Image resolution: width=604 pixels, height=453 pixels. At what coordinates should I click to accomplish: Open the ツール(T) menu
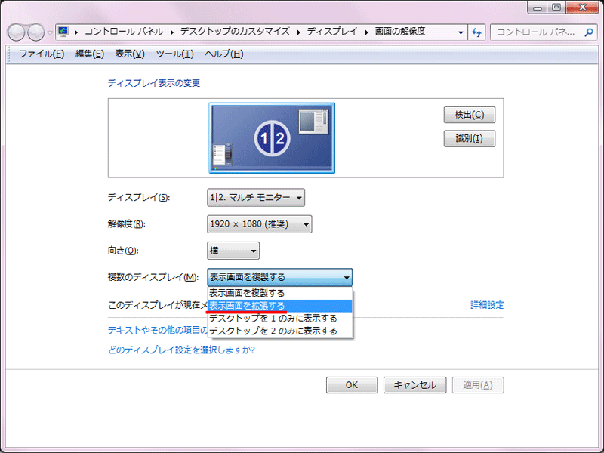pyautogui.click(x=174, y=54)
